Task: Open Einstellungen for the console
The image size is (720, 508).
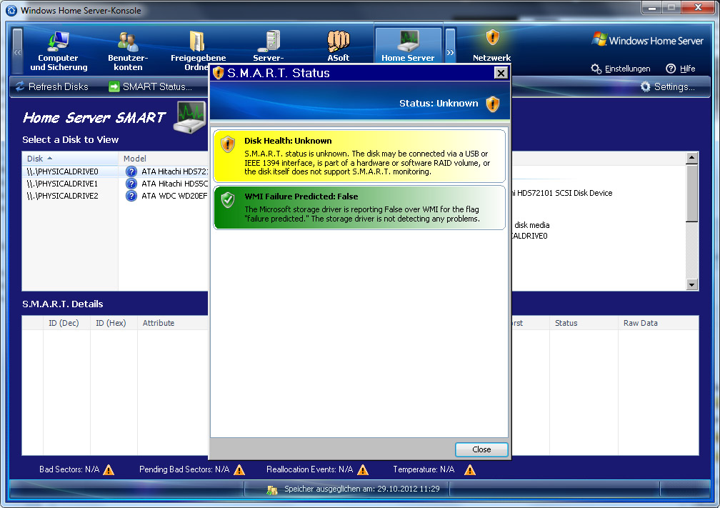Action: pyautogui.click(x=621, y=69)
